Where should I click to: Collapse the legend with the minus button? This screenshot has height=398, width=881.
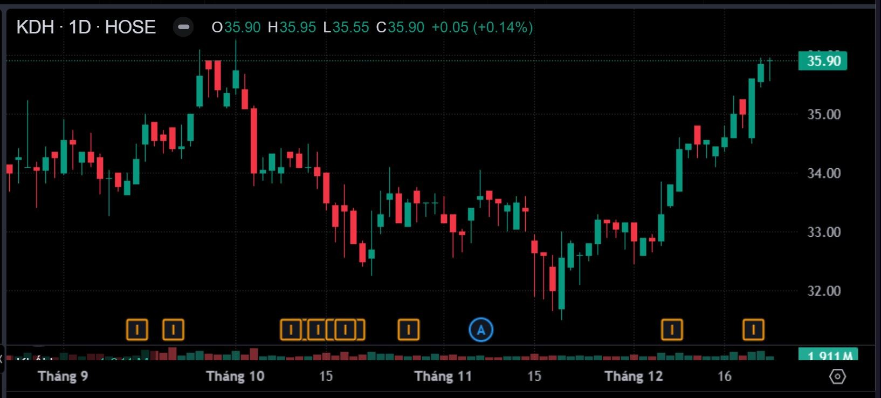[183, 27]
